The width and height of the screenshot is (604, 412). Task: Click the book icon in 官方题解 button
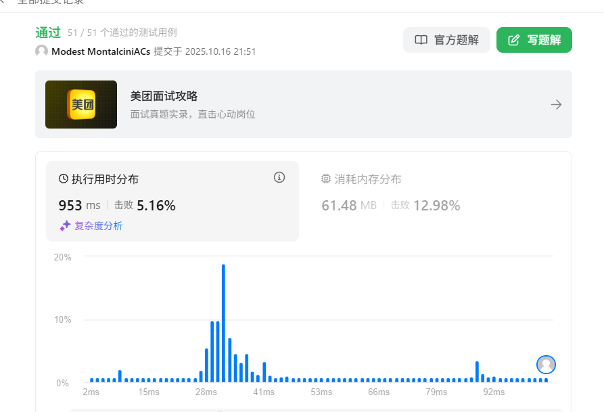(x=421, y=40)
